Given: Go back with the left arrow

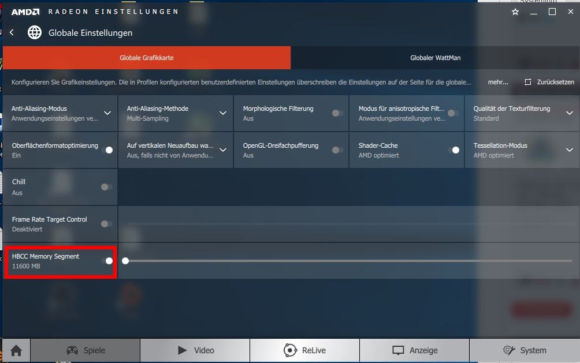Looking at the screenshot, I should coord(12,32).
